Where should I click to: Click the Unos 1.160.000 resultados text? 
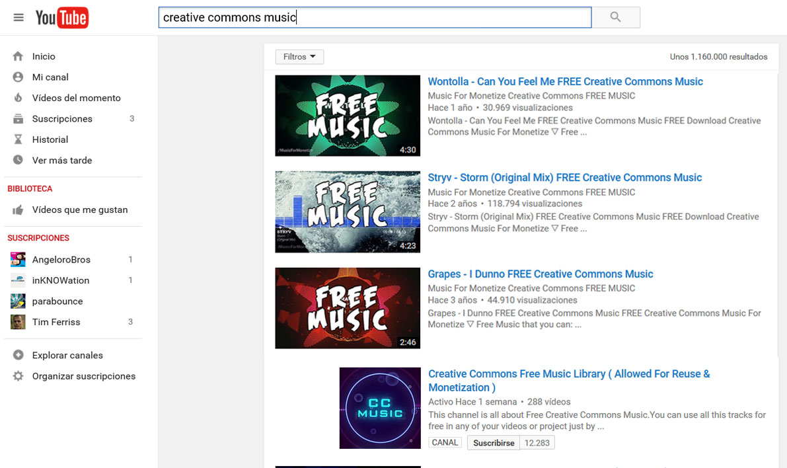(718, 57)
